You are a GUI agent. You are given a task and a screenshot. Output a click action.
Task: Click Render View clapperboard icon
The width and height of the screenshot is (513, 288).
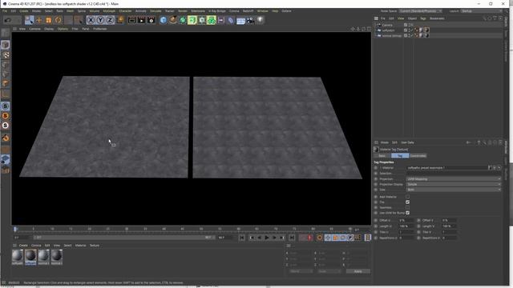click(x=131, y=20)
